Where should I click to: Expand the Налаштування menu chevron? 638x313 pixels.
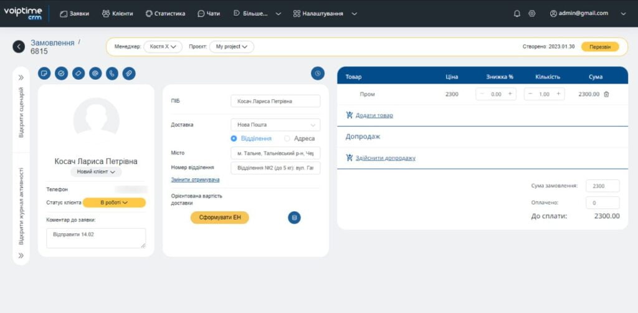[355, 14]
